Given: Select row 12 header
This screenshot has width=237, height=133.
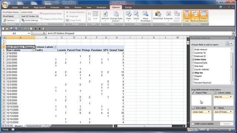Looking at the screenshot, I should [x=4, y=75].
